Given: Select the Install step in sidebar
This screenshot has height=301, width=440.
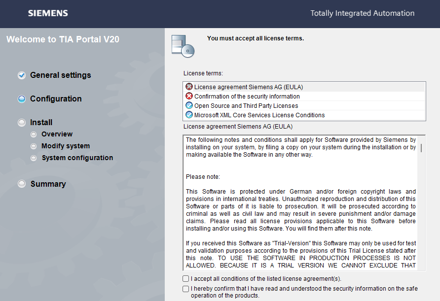Looking at the screenshot, I should coord(41,123).
